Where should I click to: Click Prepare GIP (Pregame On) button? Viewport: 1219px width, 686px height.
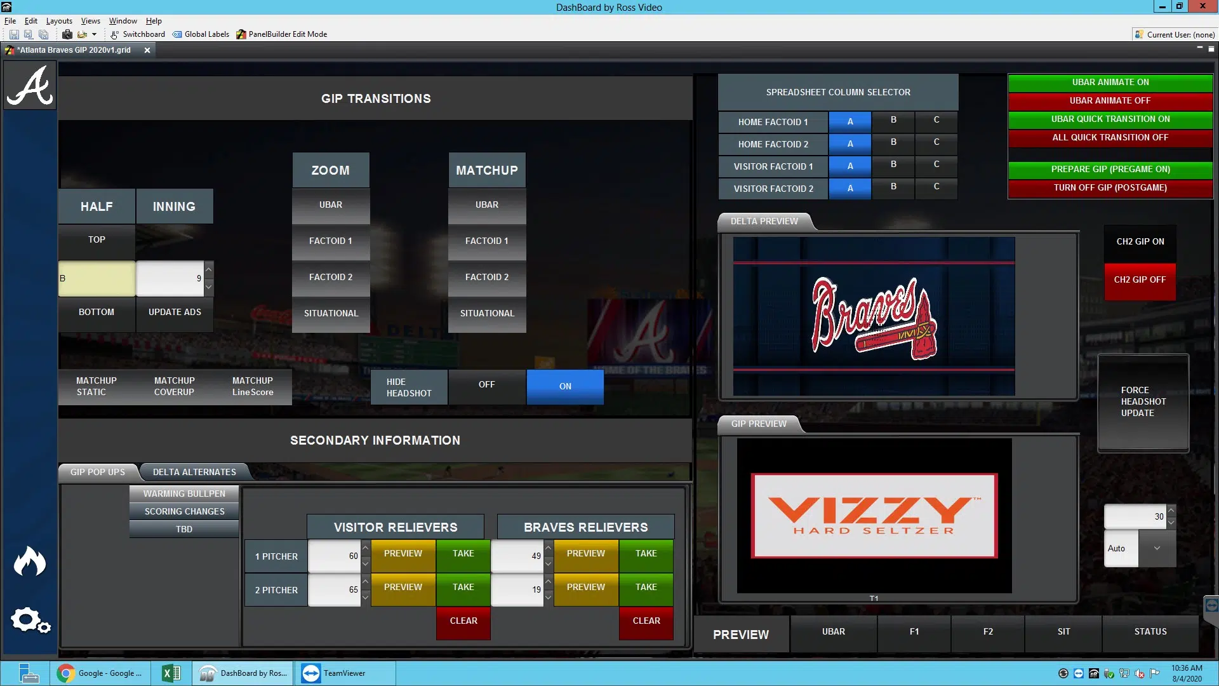pyautogui.click(x=1110, y=170)
